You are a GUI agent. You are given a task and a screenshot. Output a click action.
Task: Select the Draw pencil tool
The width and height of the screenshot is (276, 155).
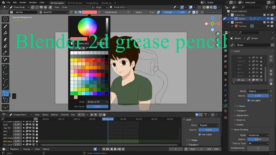point(5,26)
